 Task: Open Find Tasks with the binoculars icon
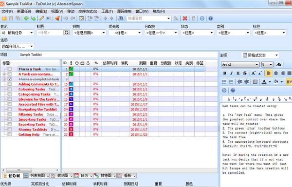click(121, 18)
